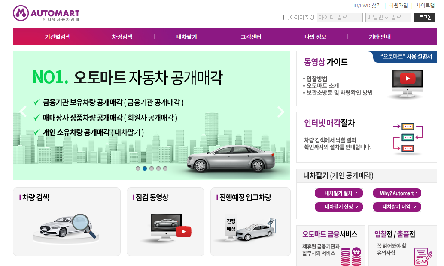This screenshot has height=266, width=444.
Task: Click the 차량 검색 card title
Action: pyautogui.click(x=36, y=197)
